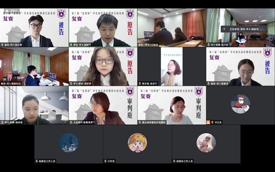Click muted mic icon on 锦天城-吴苏宁 tile
275x172 pixels.
pyautogui.click(x=140, y=83)
